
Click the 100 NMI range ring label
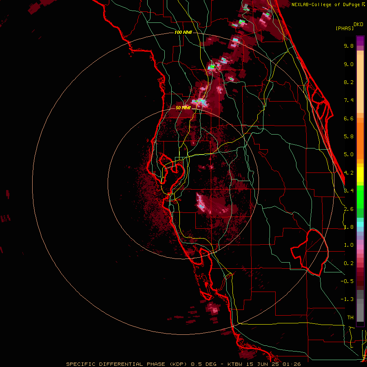click(183, 32)
